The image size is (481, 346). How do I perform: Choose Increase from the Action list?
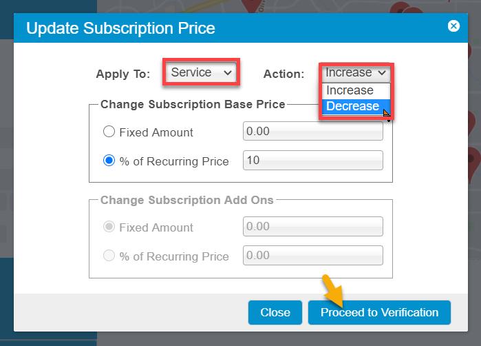[x=350, y=90]
